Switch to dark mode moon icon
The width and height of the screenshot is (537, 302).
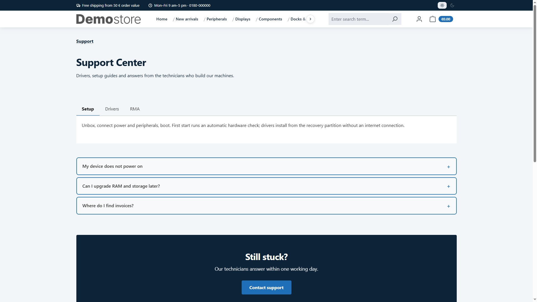pos(452,5)
